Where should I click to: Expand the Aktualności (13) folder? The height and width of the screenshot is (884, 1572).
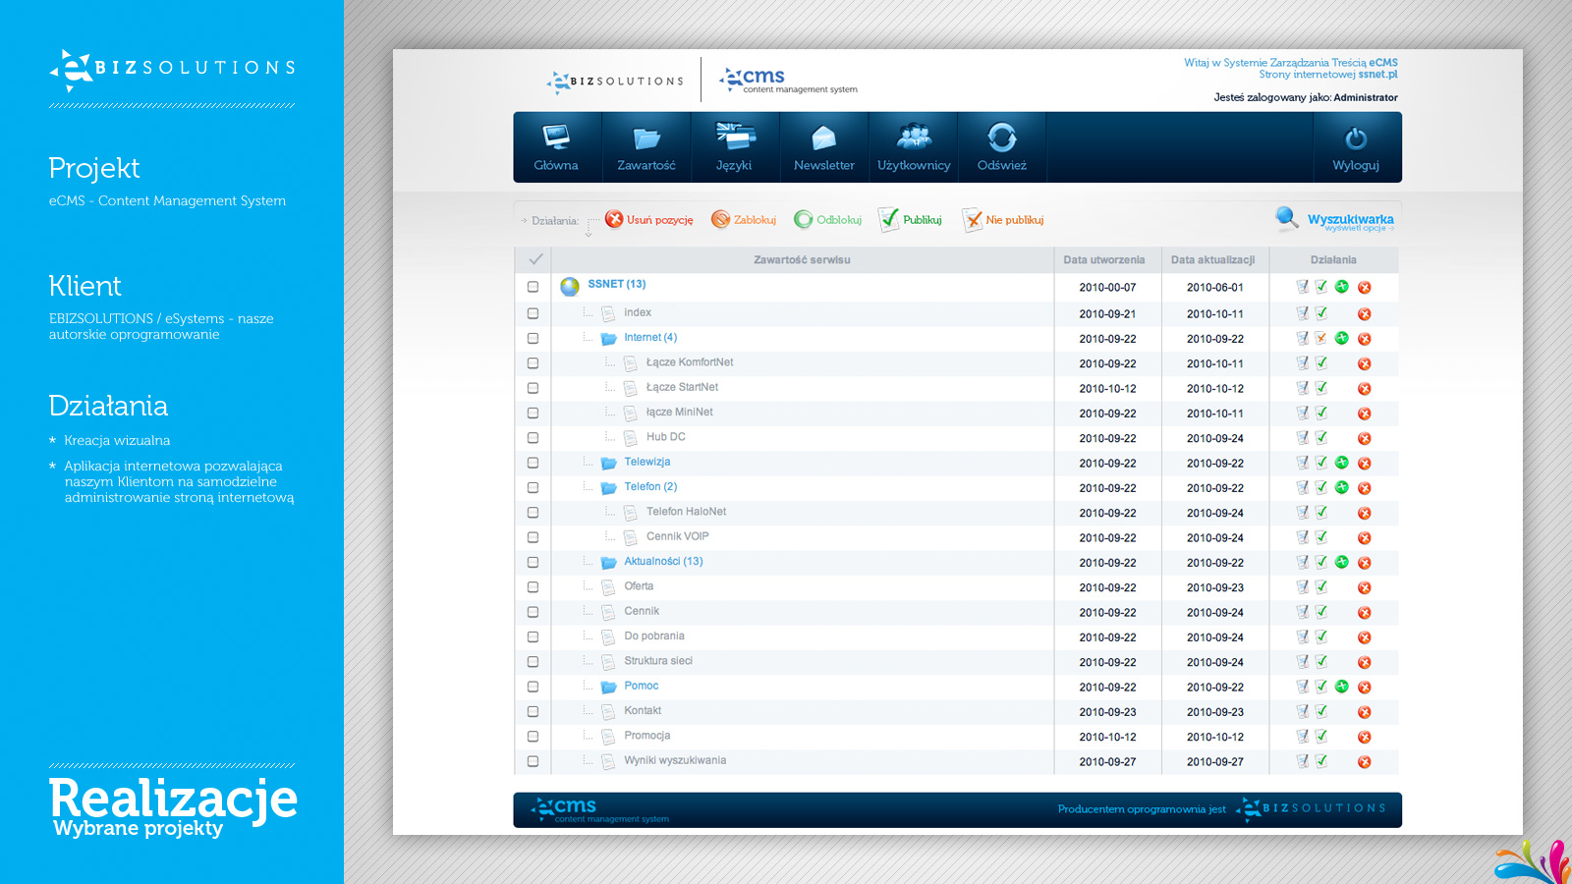click(x=608, y=563)
